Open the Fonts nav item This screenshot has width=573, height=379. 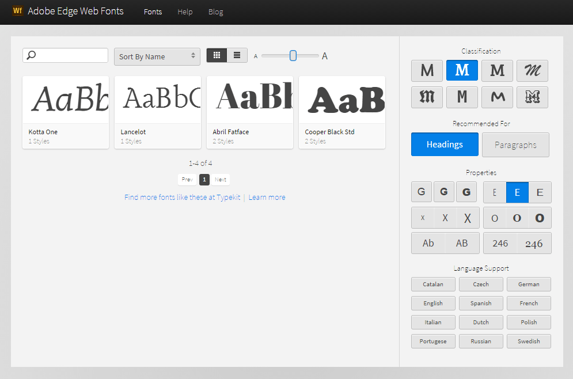[153, 12]
